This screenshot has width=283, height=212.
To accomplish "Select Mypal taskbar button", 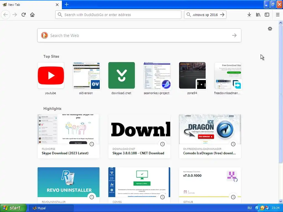I will pyautogui.click(x=51, y=208).
